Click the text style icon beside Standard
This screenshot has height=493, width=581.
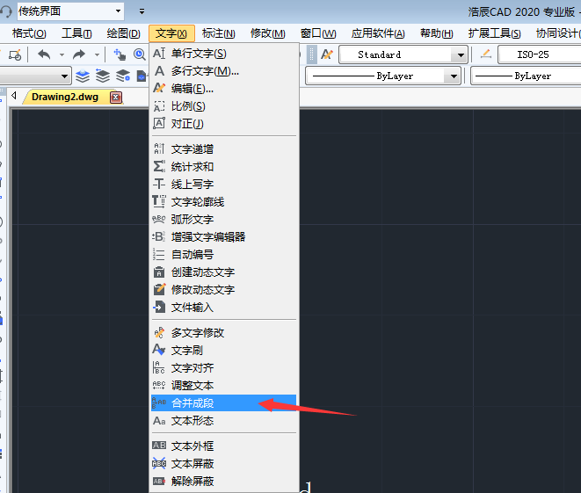coord(326,54)
